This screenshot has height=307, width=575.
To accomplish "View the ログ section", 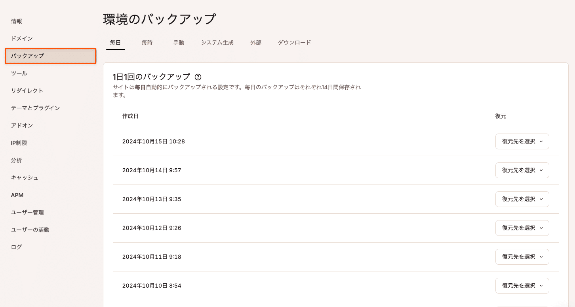I will (x=16, y=247).
